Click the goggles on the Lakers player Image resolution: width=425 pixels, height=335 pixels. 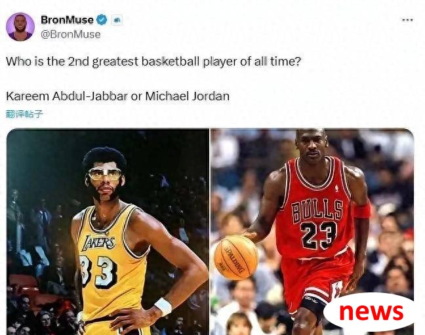pyautogui.click(x=104, y=174)
